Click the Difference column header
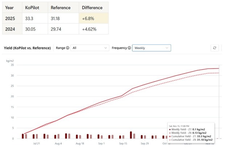Screen dimensions: 227x148 [x=92, y=8]
